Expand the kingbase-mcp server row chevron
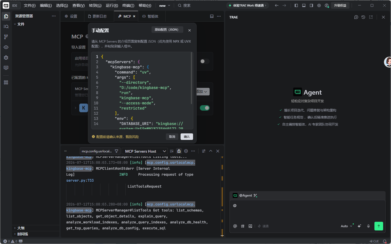Screen dimensions: 391x244 click(x=75, y=108)
